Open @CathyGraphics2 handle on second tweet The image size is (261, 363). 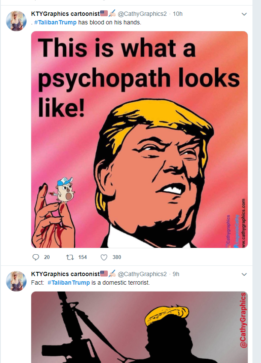(x=142, y=274)
